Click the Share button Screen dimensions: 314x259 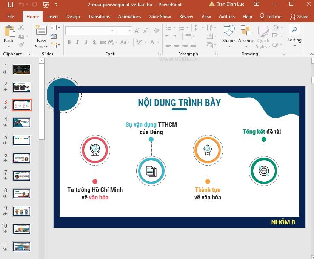click(299, 17)
